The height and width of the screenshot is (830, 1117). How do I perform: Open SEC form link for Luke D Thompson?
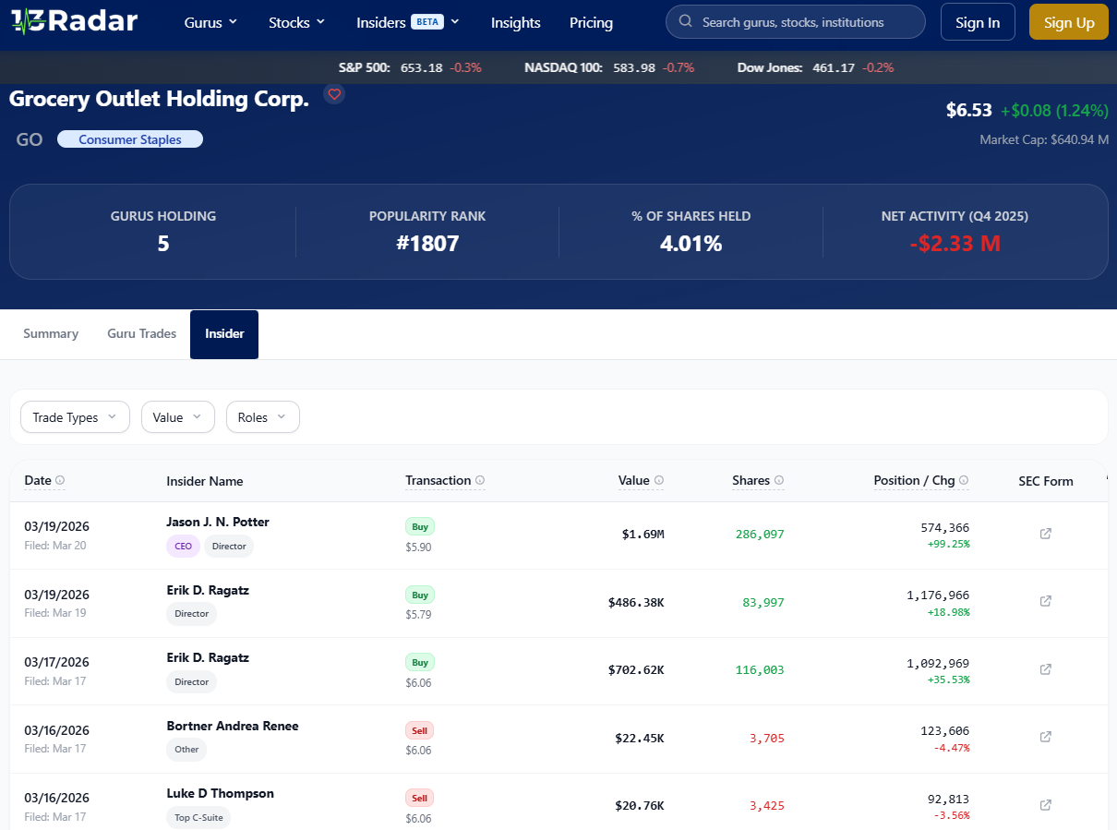coord(1046,805)
